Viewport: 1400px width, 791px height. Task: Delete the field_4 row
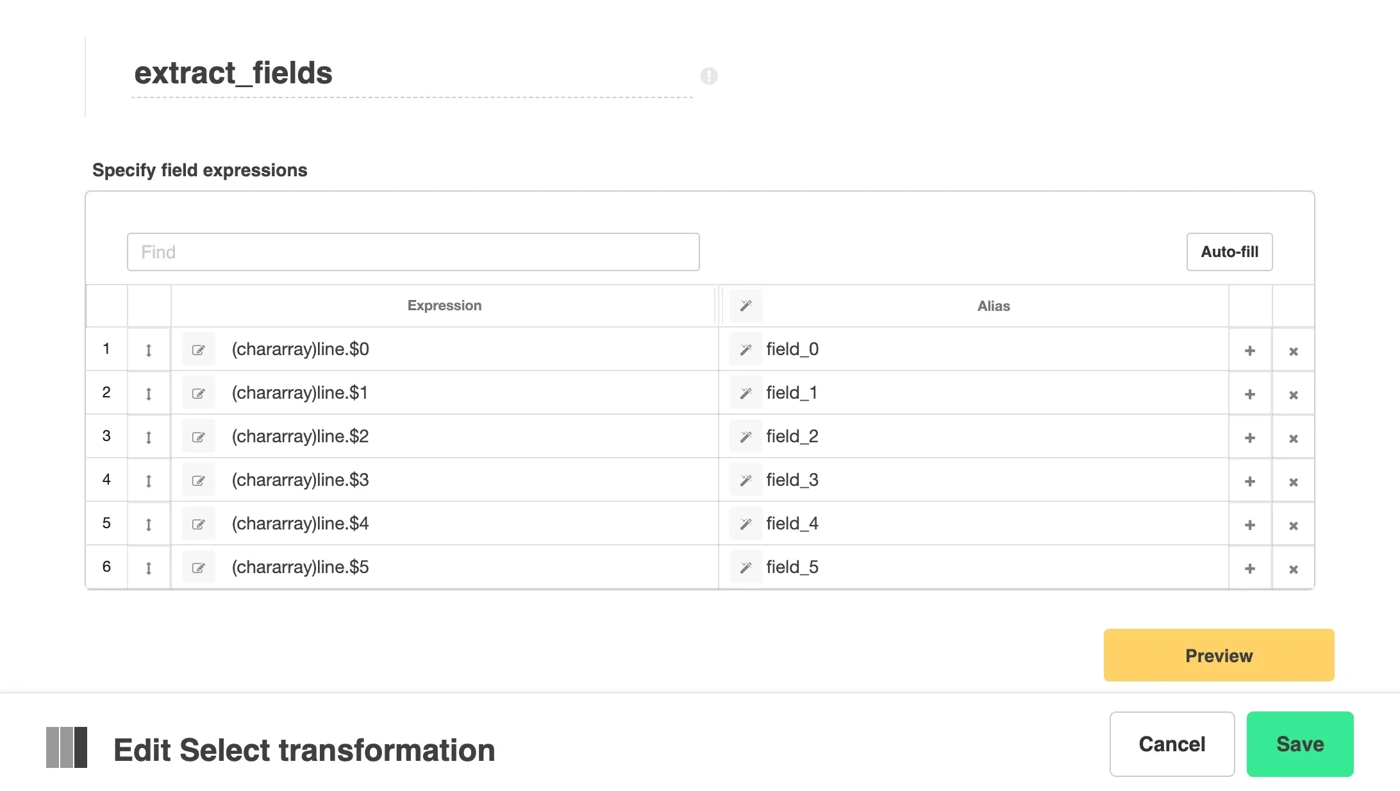click(1293, 524)
